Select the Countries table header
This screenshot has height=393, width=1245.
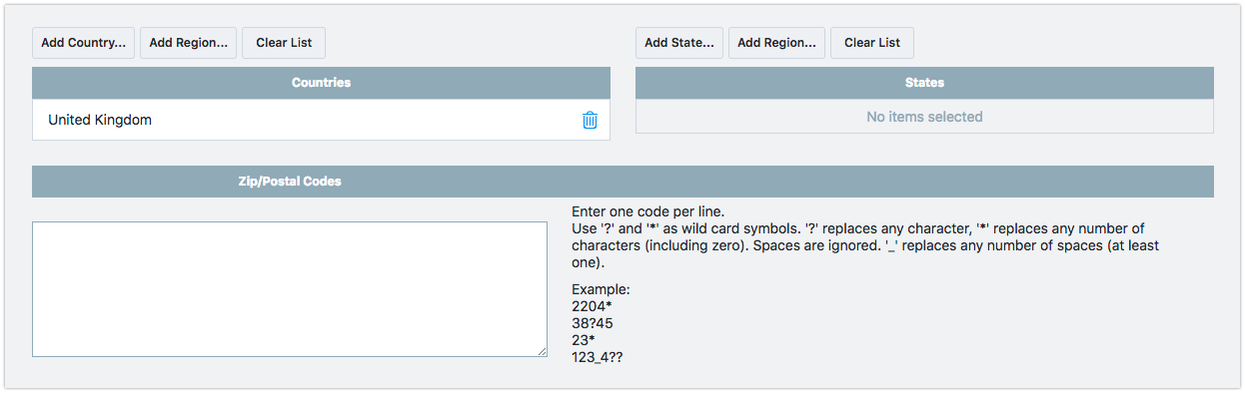321,83
